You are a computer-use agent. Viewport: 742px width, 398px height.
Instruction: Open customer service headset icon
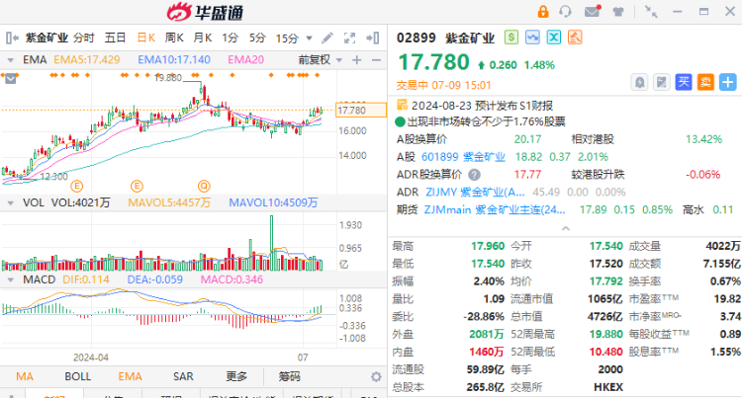pos(565,11)
